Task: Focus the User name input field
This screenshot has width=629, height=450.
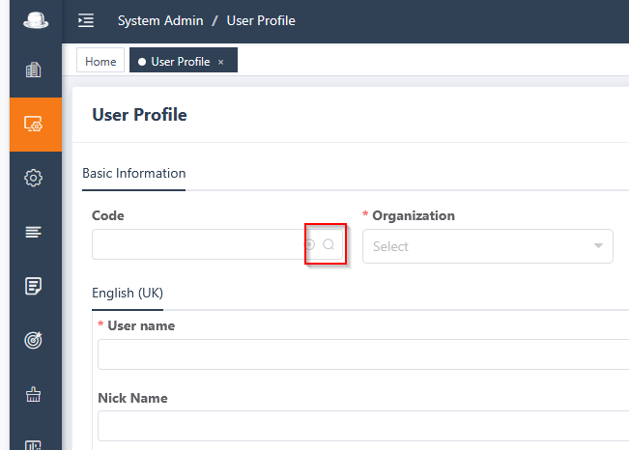Action: tap(362, 354)
